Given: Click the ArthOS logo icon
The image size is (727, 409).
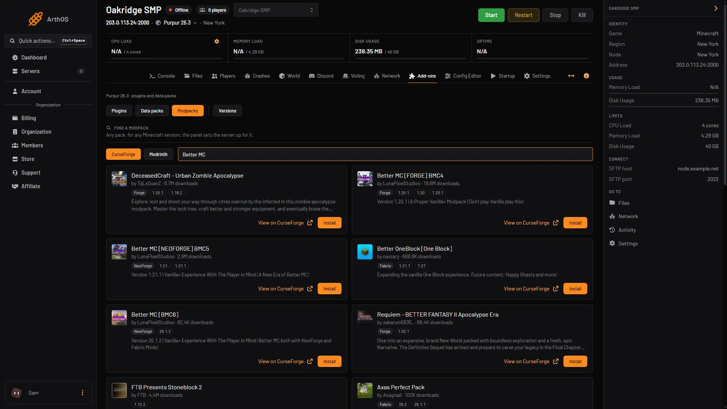Looking at the screenshot, I should [35, 19].
